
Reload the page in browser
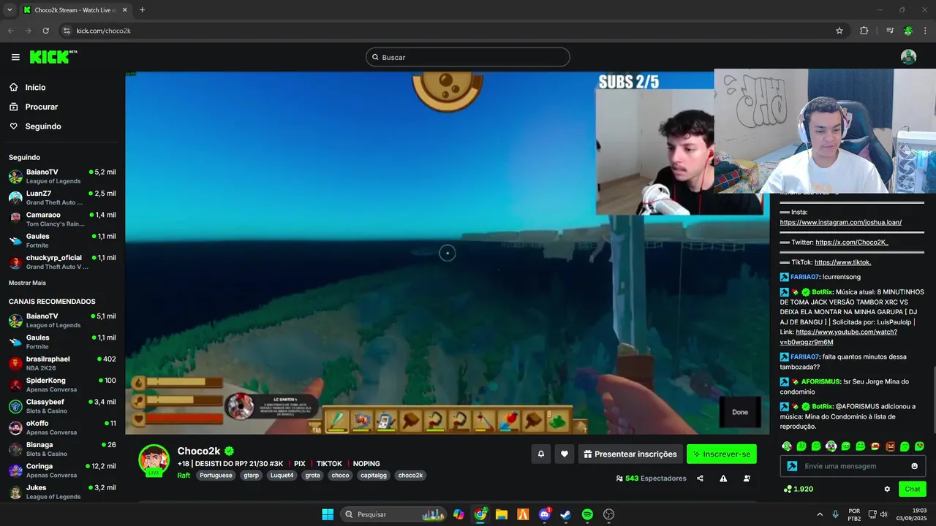(45, 31)
